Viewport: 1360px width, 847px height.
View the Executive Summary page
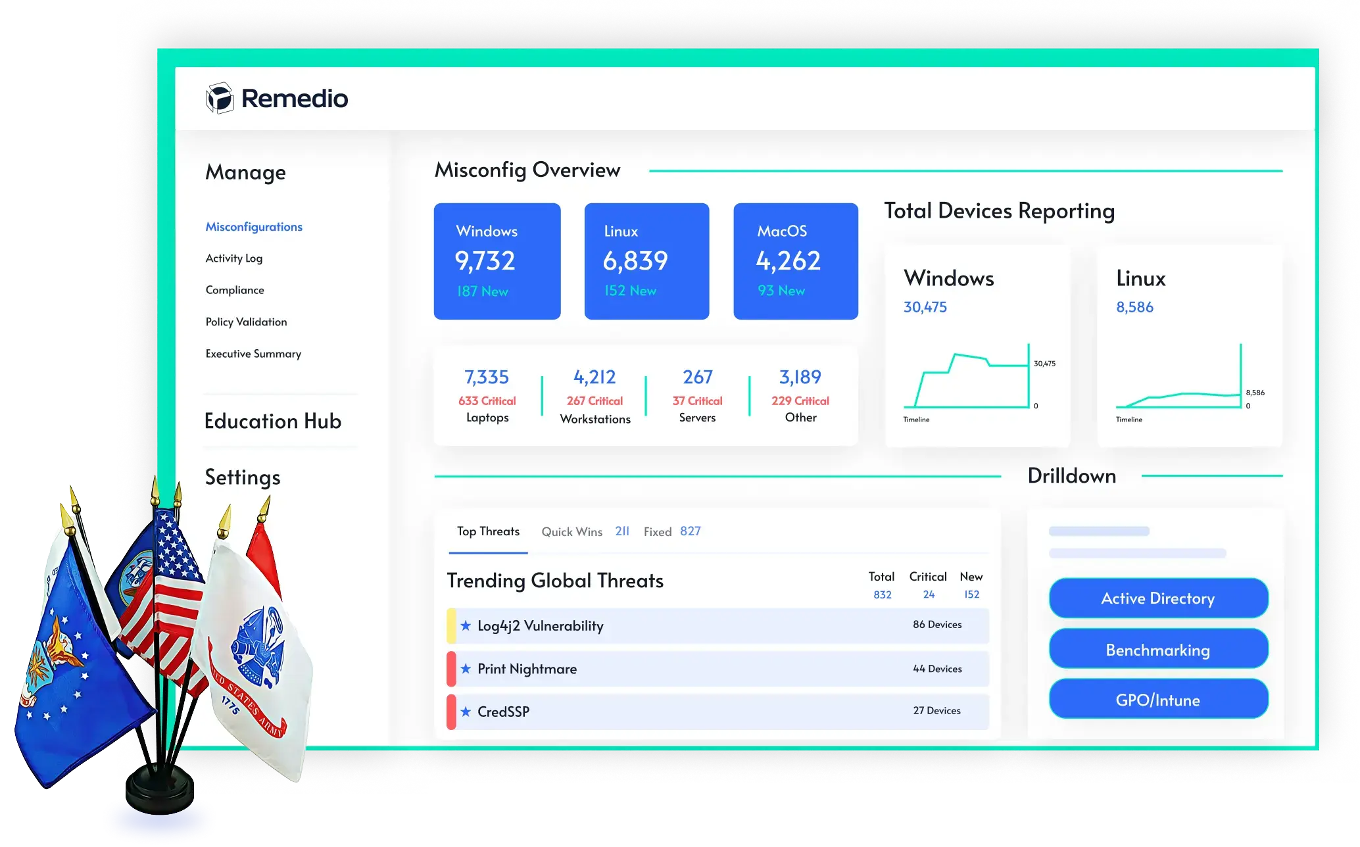[x=253, y=354]
